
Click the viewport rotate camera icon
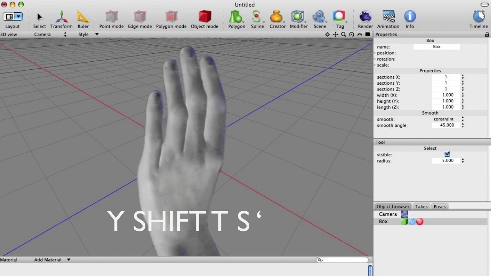tap(351, 34)
